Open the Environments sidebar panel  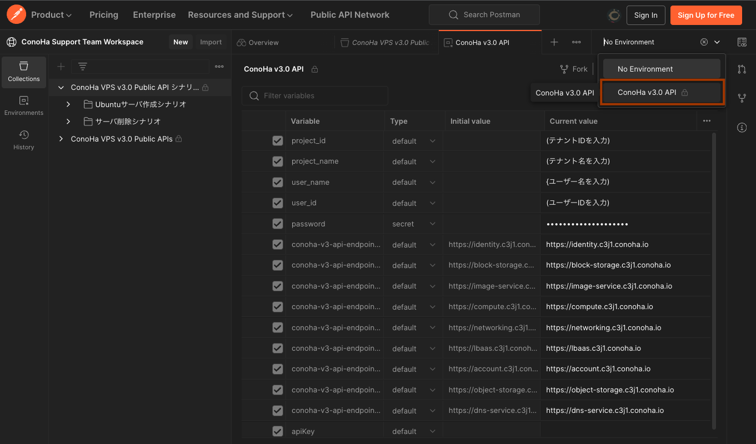[24, 106]
